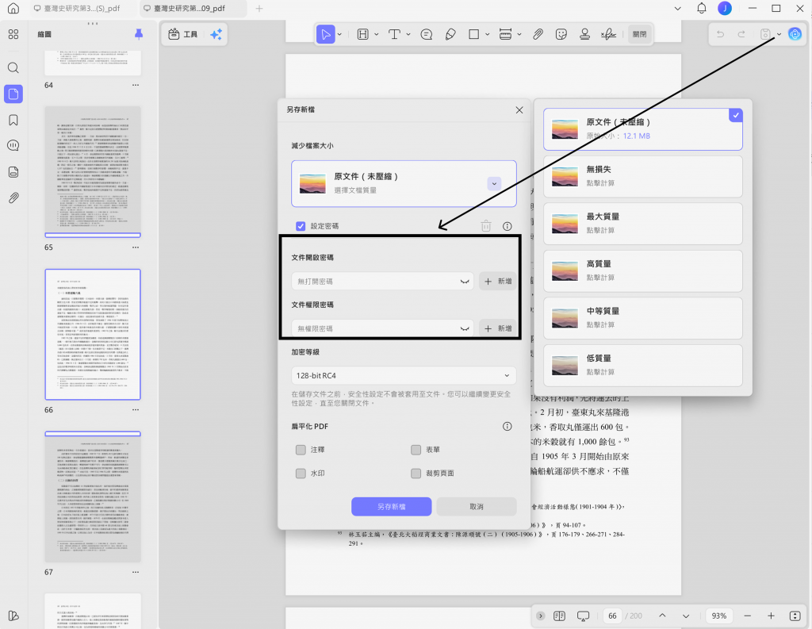Screen dimensions: 812x629
Task: Select the rectangle shape tool
Action: coord(474,34)
